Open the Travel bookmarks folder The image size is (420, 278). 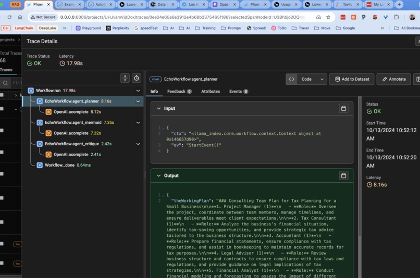tap(300, 28)
